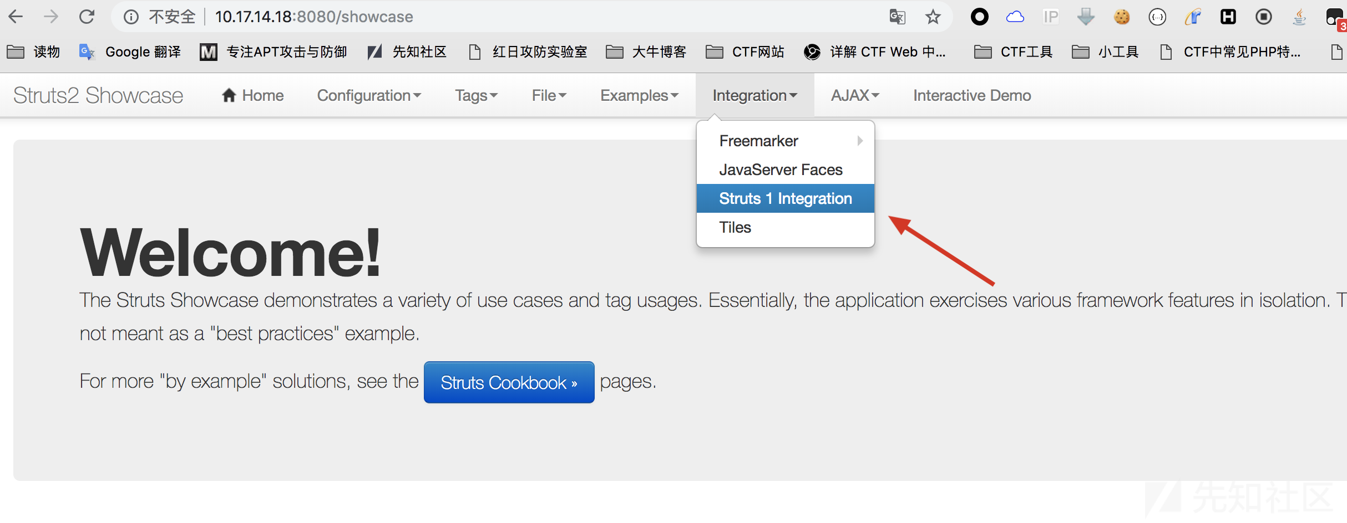This screenshot has height=523, width=1347.
Task: Open the Interactive Demo page
Action: tap(972, 95)
